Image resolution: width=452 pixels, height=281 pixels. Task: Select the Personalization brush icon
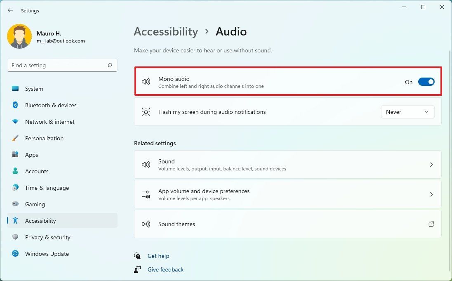pos(15,138)
